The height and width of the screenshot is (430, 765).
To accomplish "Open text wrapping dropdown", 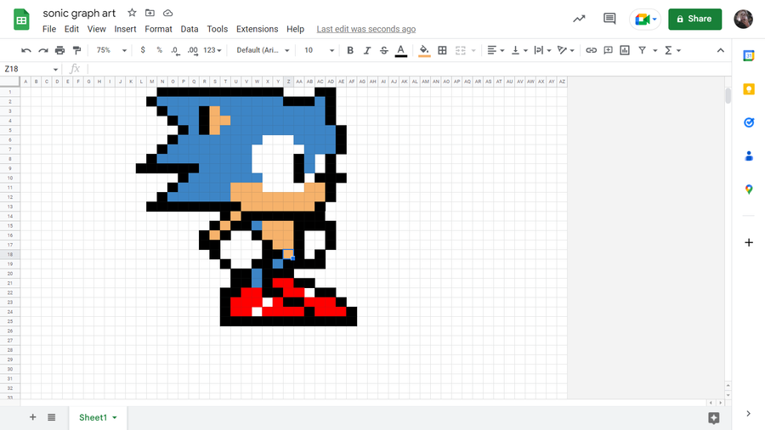I will coord(542,50).
